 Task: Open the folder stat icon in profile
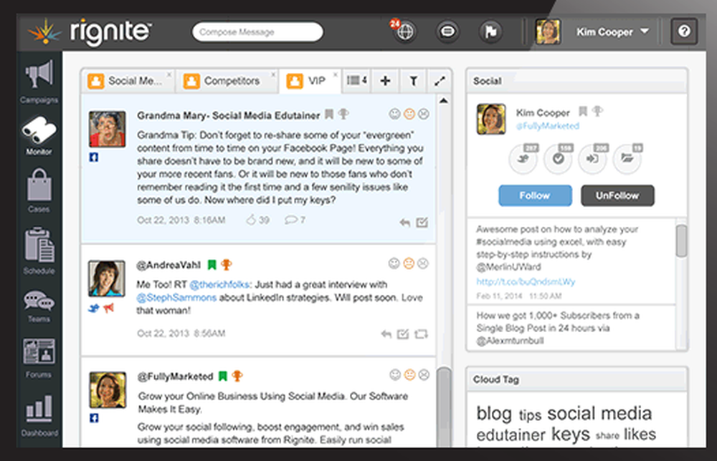pyautogui.click(x=627, y=158)
